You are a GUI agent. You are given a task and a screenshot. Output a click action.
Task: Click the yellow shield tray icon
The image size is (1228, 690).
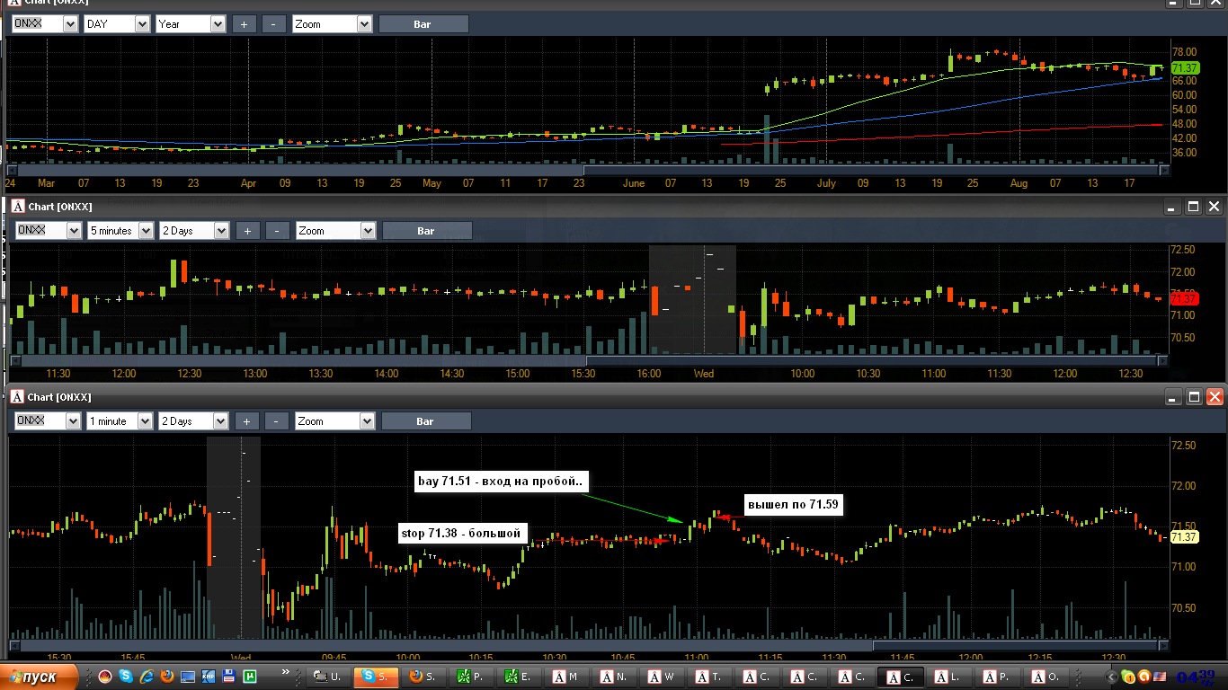1128,677
